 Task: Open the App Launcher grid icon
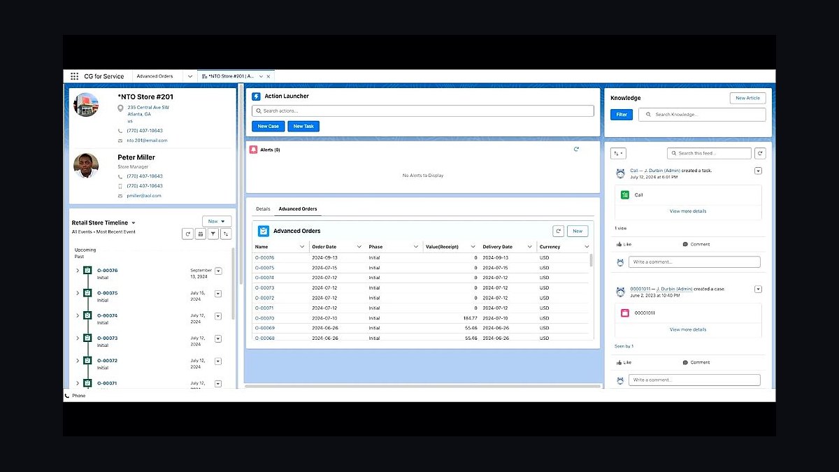click(74, 76)
